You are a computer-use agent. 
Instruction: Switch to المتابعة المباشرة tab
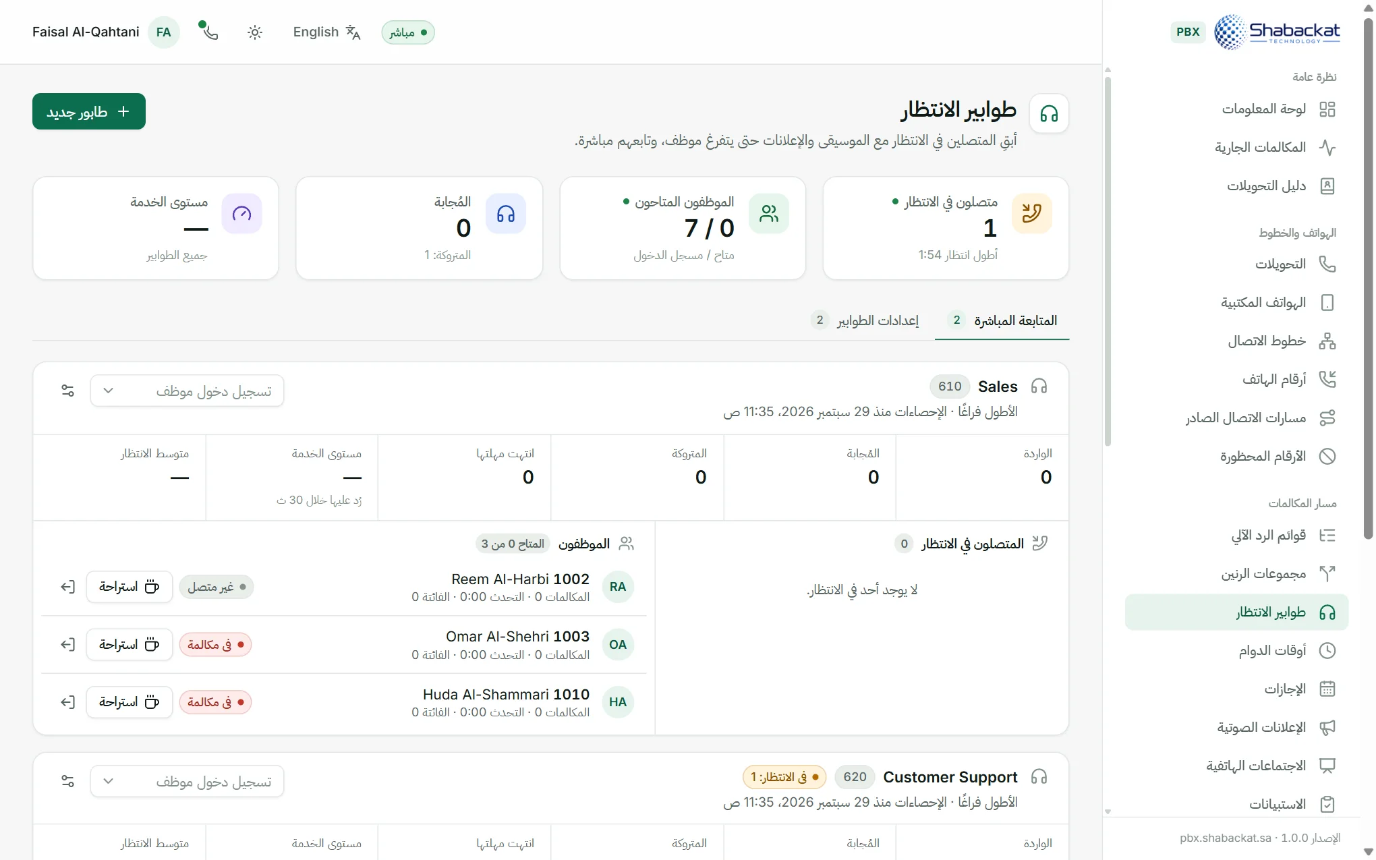pyautogui.click(x=1002, y=320)
